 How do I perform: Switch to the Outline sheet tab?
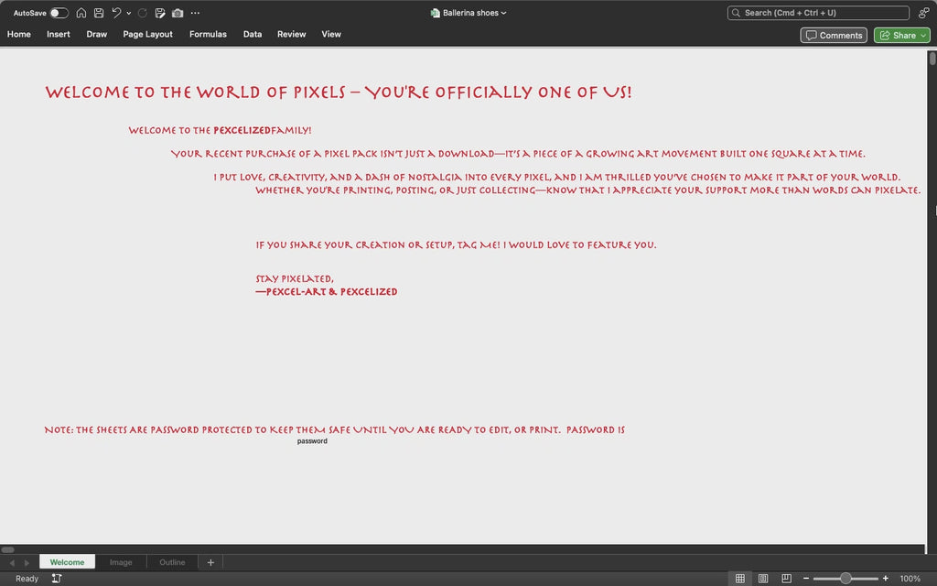click(172, 562)
